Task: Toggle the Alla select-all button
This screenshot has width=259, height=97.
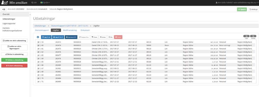Action: tap(110, 37)
